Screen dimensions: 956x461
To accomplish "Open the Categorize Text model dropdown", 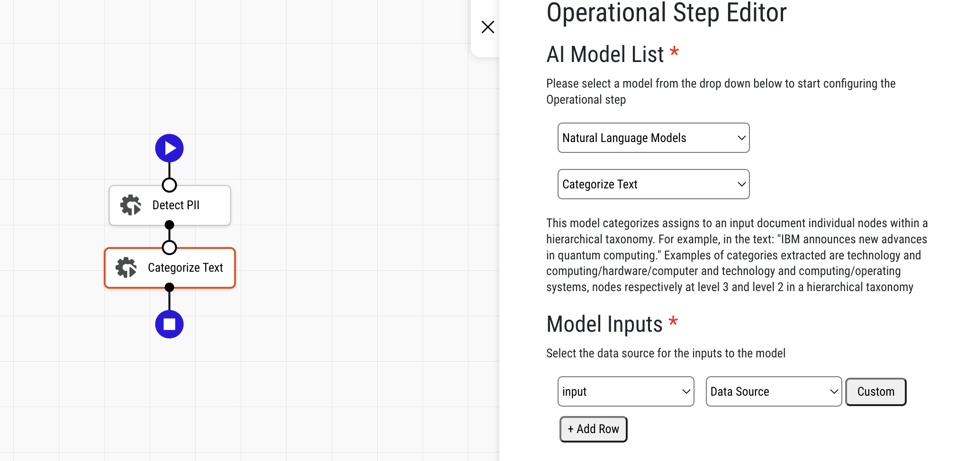I will (x=653, y=184).
